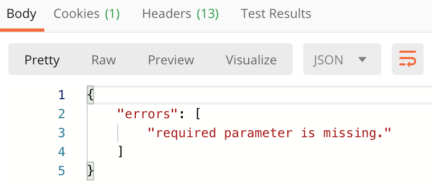Switch to Preview response view
This screenshot has height=191, width=432.
(x=171, y=60)
